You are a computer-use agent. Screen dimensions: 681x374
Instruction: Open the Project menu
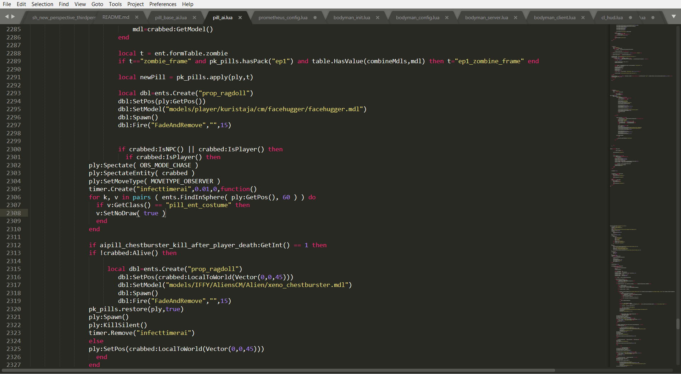pos(136,4)
